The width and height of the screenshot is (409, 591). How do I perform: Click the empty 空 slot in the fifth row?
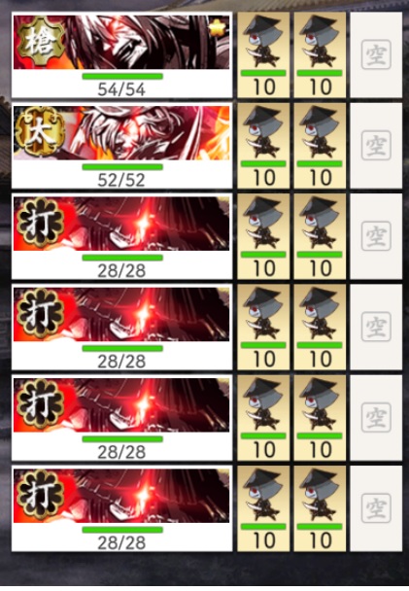(376, 418)
